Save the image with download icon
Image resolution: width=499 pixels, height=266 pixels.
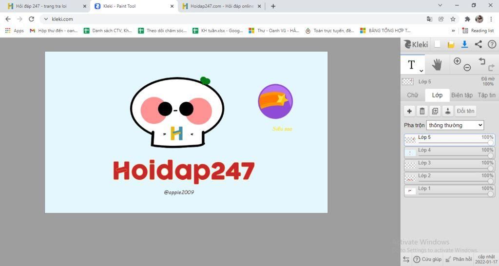click(464, 44)
